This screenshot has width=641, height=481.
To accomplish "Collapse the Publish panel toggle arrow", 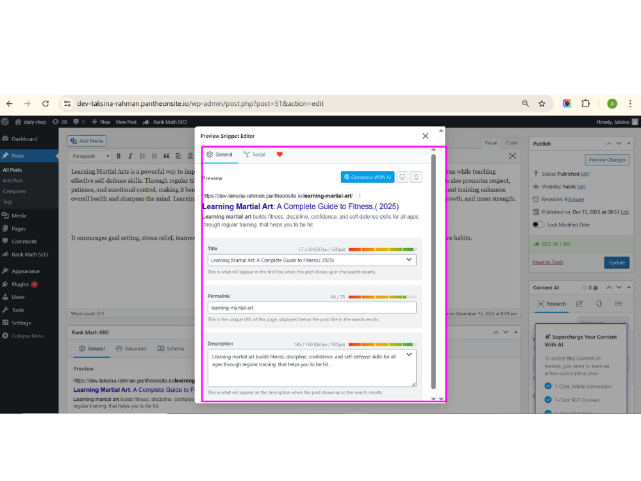I will click(629, 143).
